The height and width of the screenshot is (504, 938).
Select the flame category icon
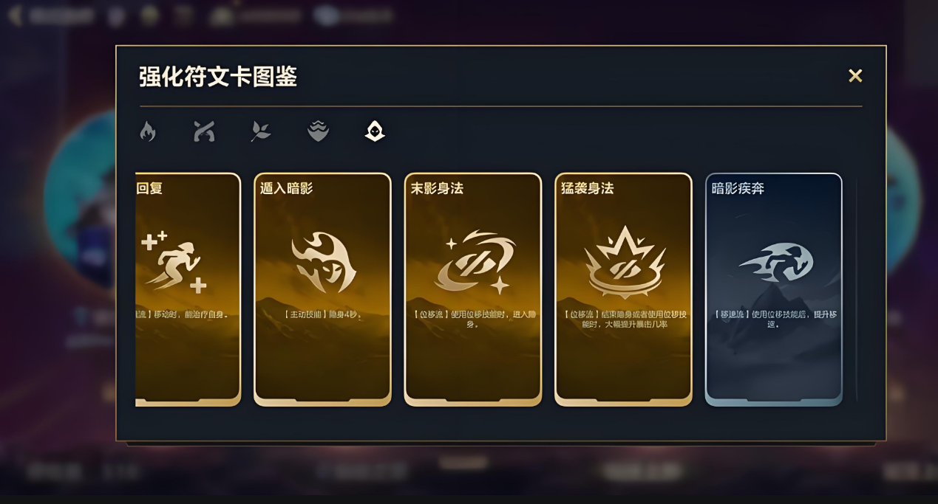pos(147,131)
